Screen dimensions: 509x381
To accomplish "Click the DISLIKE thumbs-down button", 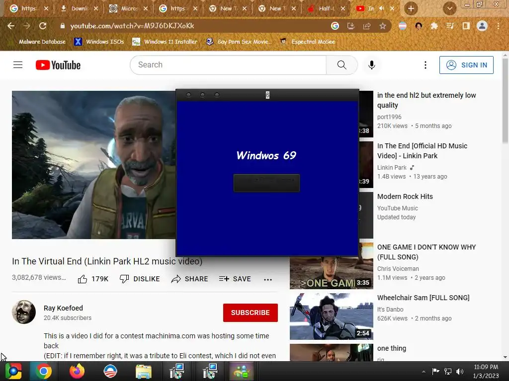I will (140, 279).
